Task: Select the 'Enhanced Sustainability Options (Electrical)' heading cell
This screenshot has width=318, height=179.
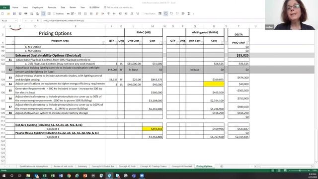Action: (x=60, y=55)
